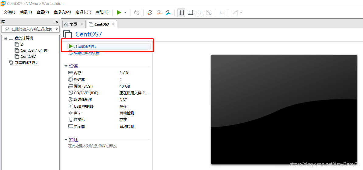Click 开启此虚拟机 to power on

click(109, 46)
